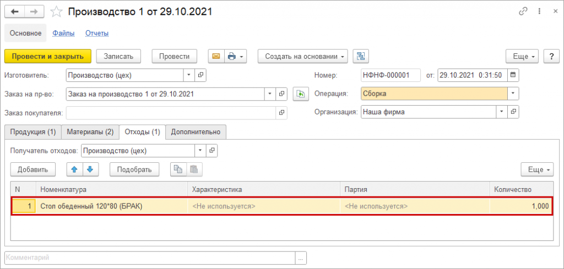Click green fill-from-order icon
Screen dimensions: 564x269
click(300, 94)
